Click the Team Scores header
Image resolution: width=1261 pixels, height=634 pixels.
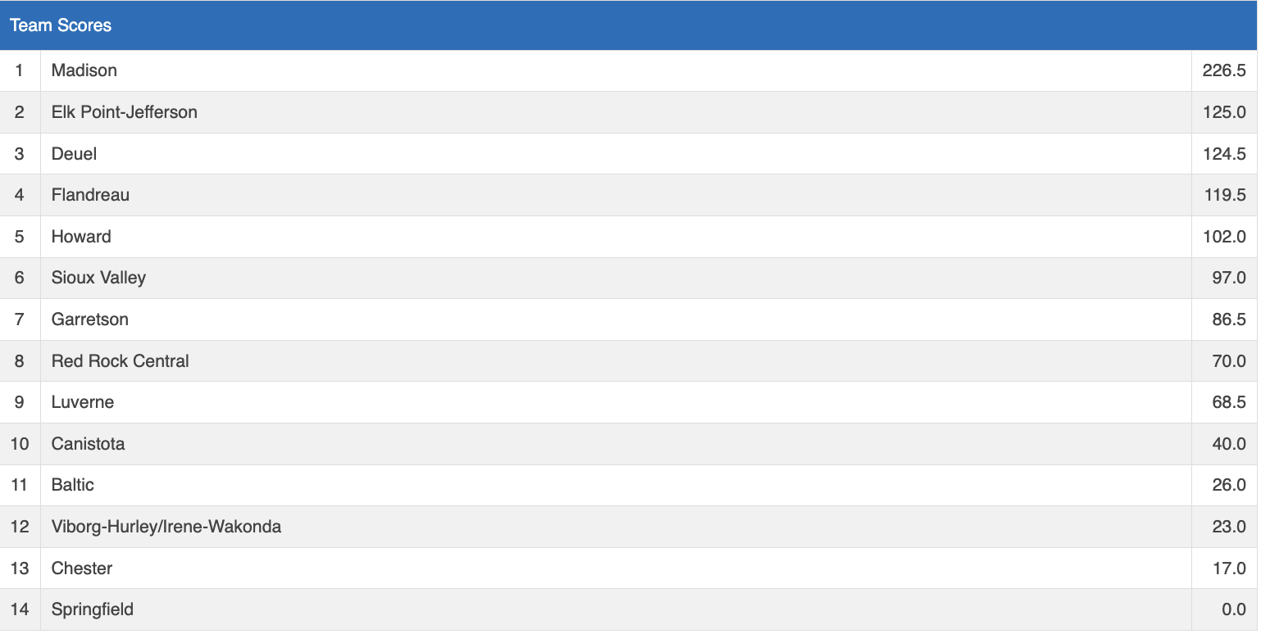tap(61, 25)
